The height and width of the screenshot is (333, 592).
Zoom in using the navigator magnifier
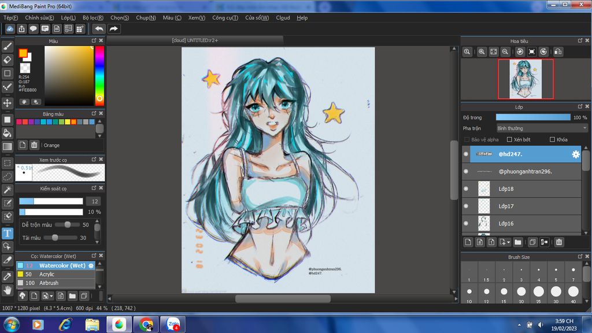pyautogui.click(x=482, y=52)
